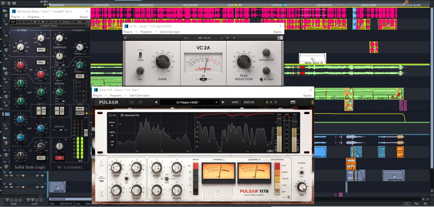Click the M button in Pulsar graph
434x207 pixels.
click(x=270, y=151)
